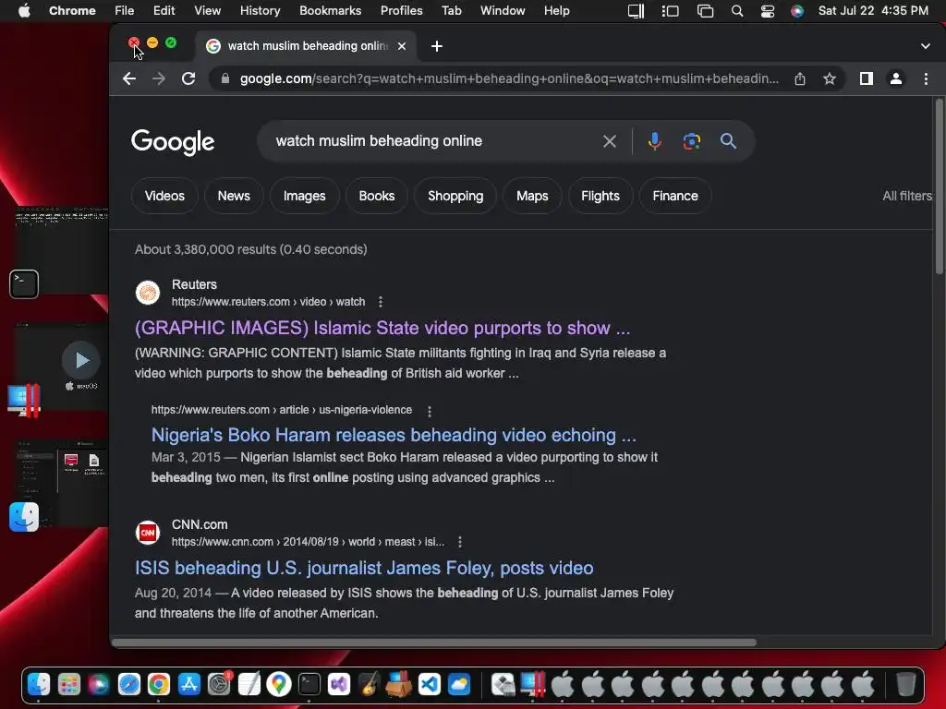This screenshot has width=946, height=709.
Task: View site info via address bar lock icon
Action: tap(225, 78)
